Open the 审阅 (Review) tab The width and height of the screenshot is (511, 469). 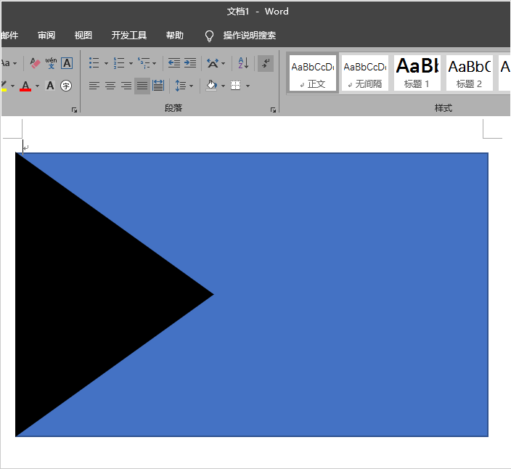(x=46, y=35)
